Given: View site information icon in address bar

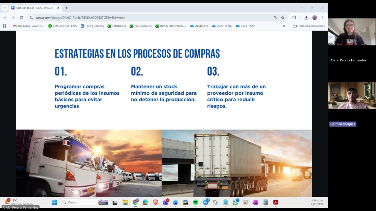Looking at the screenshot, I should tap(31, 18).
